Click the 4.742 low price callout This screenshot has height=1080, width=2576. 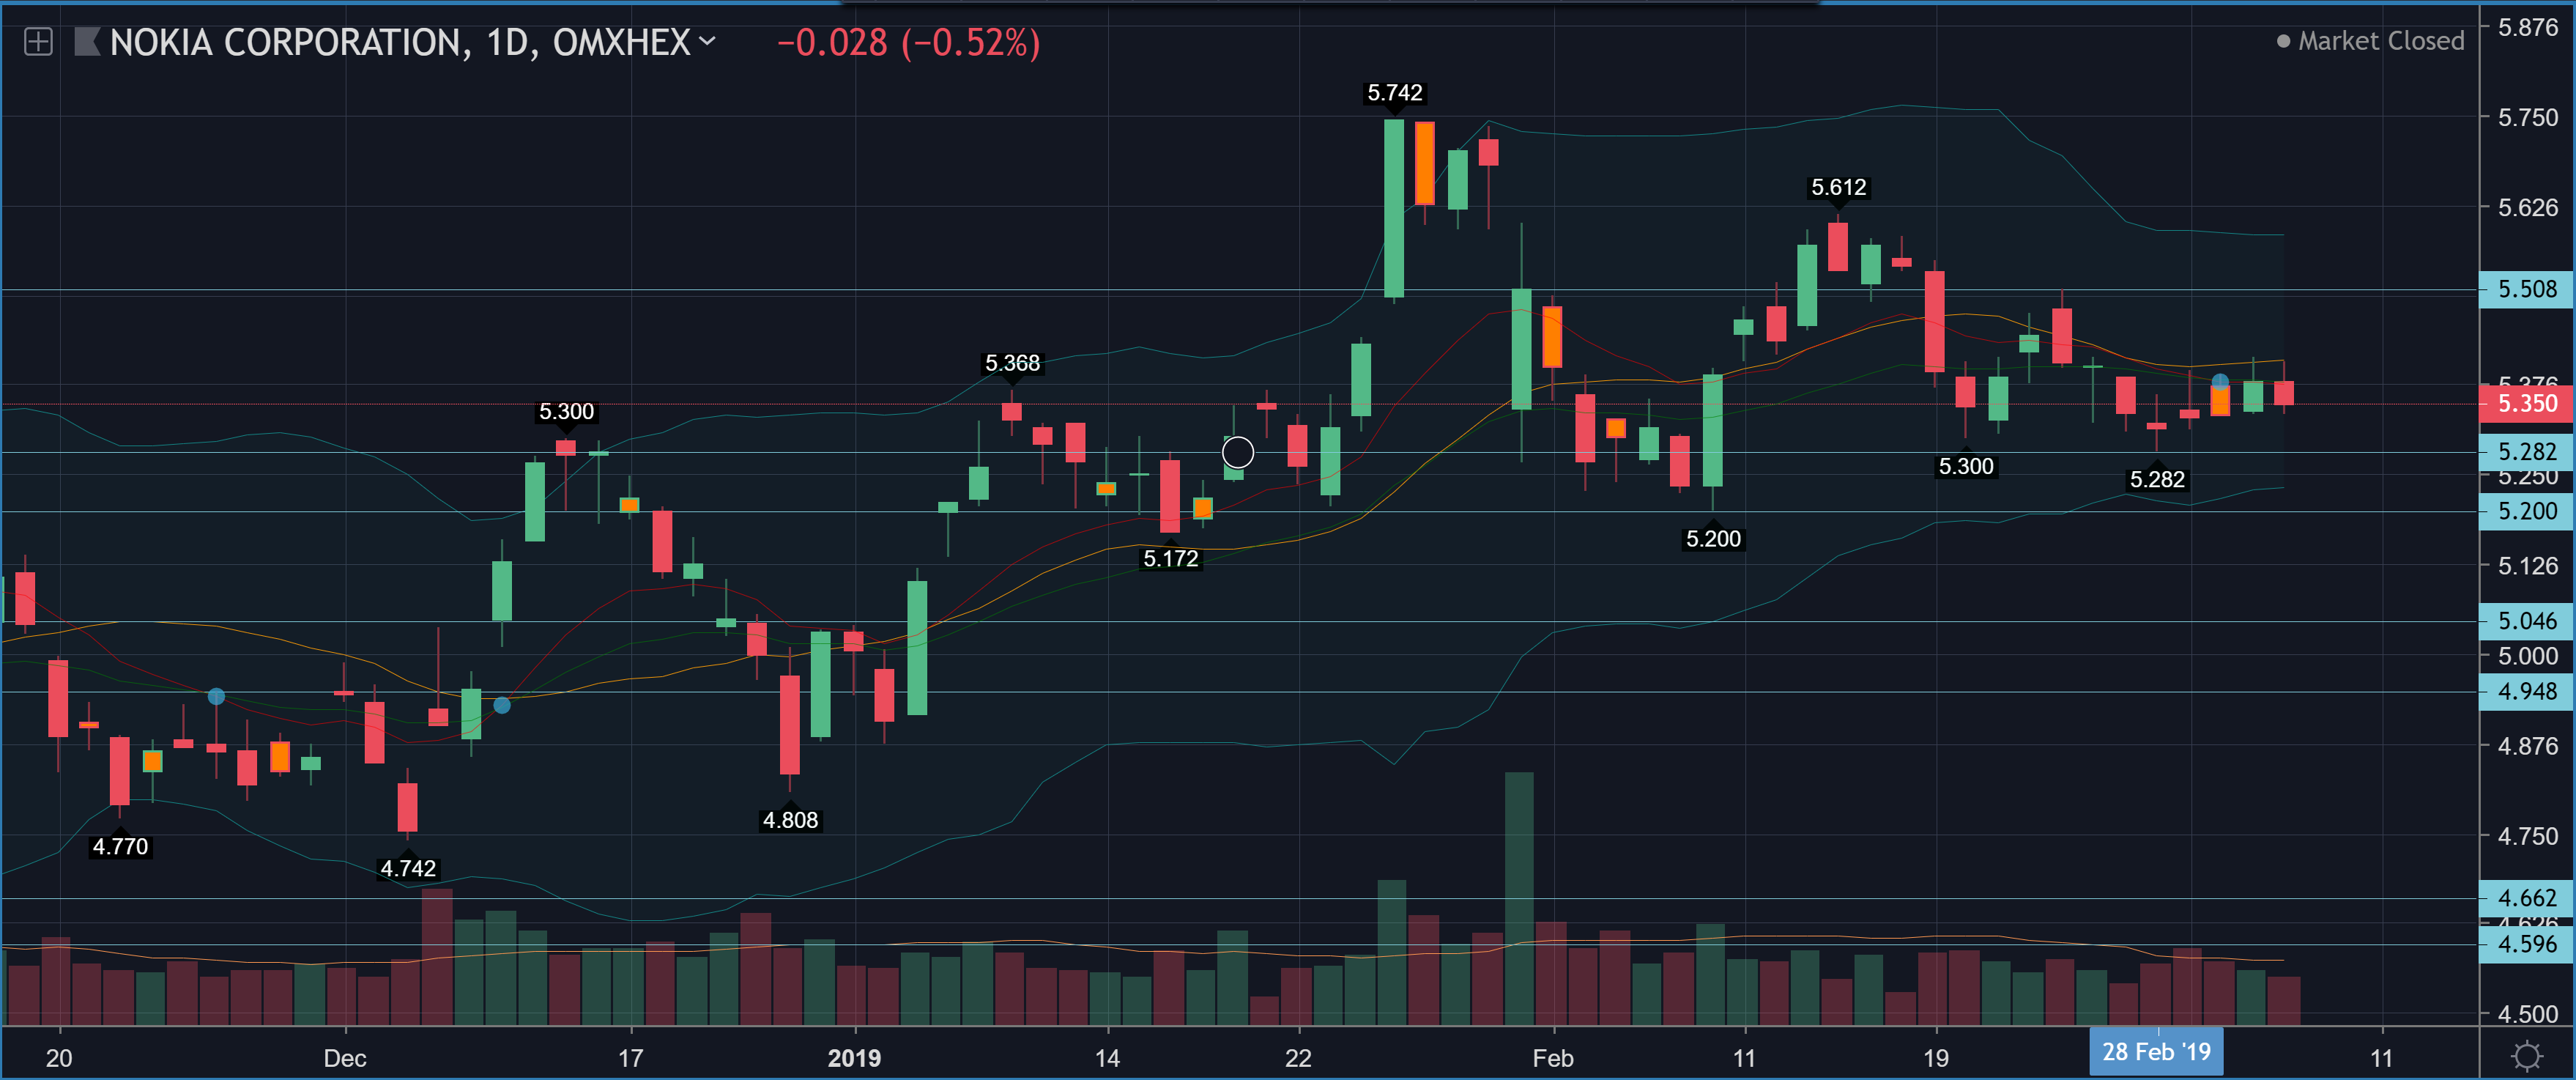pos(408,868)
